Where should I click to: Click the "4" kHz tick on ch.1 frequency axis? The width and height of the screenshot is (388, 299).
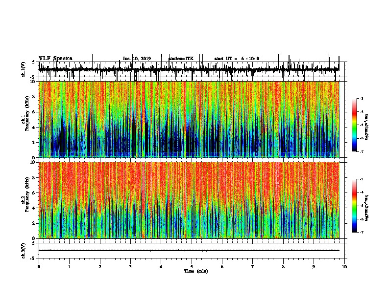click(x=34, y=128)
